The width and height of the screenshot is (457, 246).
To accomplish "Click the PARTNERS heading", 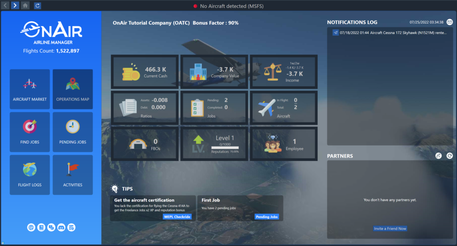I will (x=340, y=156).
